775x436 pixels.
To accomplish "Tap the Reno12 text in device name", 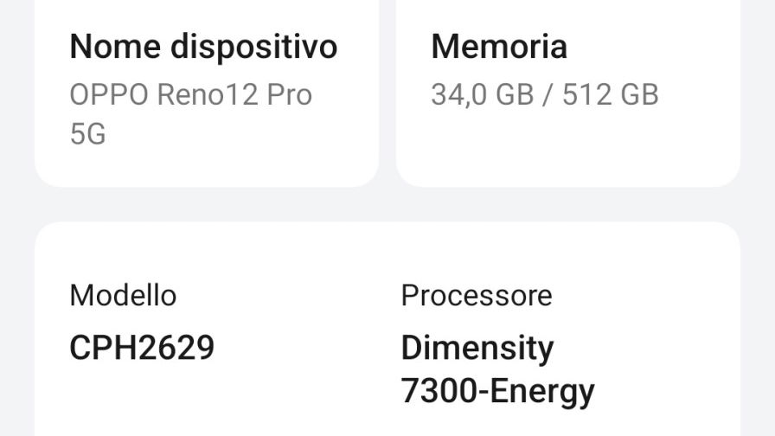I will point(208,94).
